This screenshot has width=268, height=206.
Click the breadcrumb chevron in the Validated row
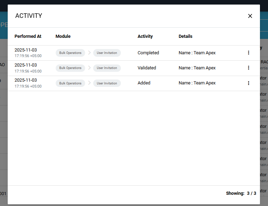click(x=89, y=68)
